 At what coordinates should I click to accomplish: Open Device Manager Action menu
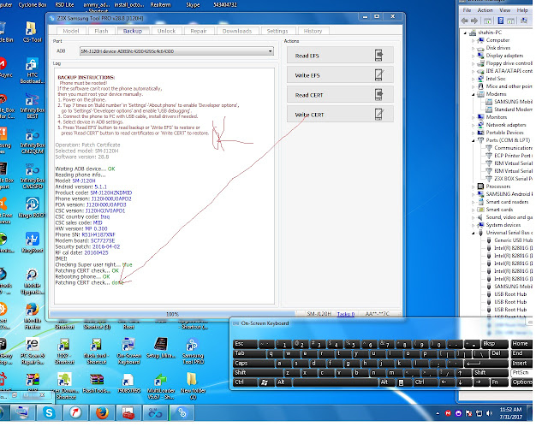pyautogui.click(x=485, y=10)
